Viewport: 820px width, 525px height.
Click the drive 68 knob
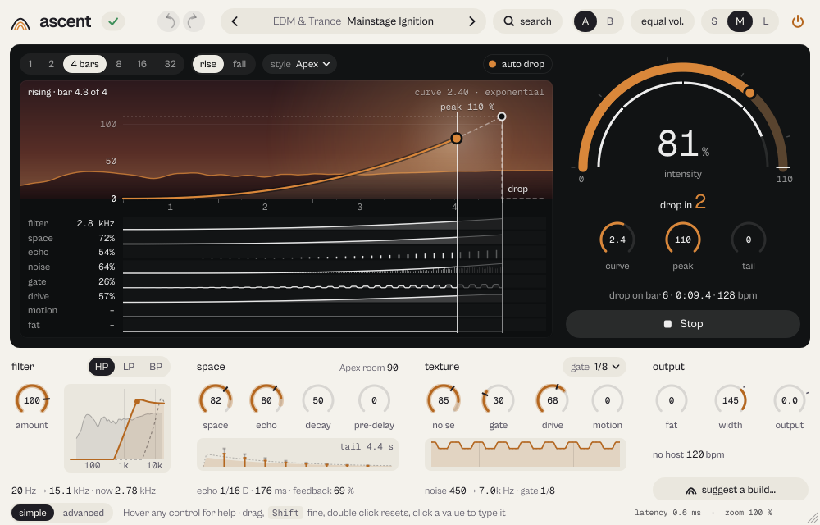click(x=553, y=400)
